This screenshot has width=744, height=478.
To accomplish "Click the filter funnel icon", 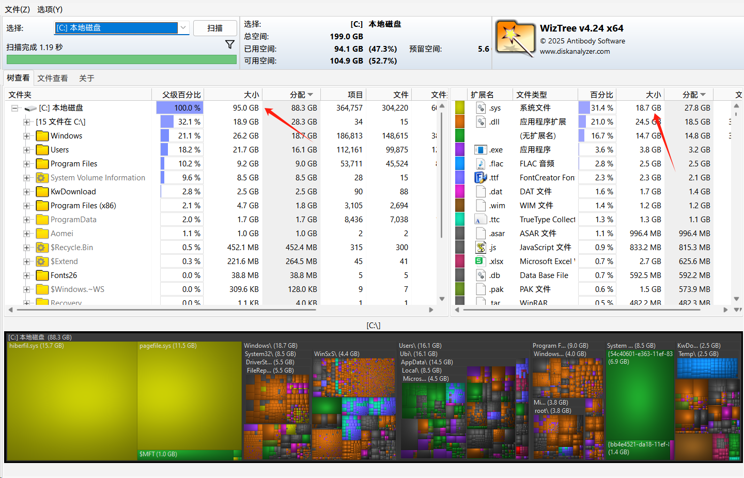I will pos(230,45).
